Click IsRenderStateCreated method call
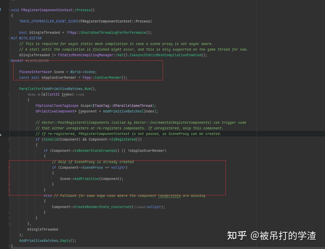 point(95,151)
